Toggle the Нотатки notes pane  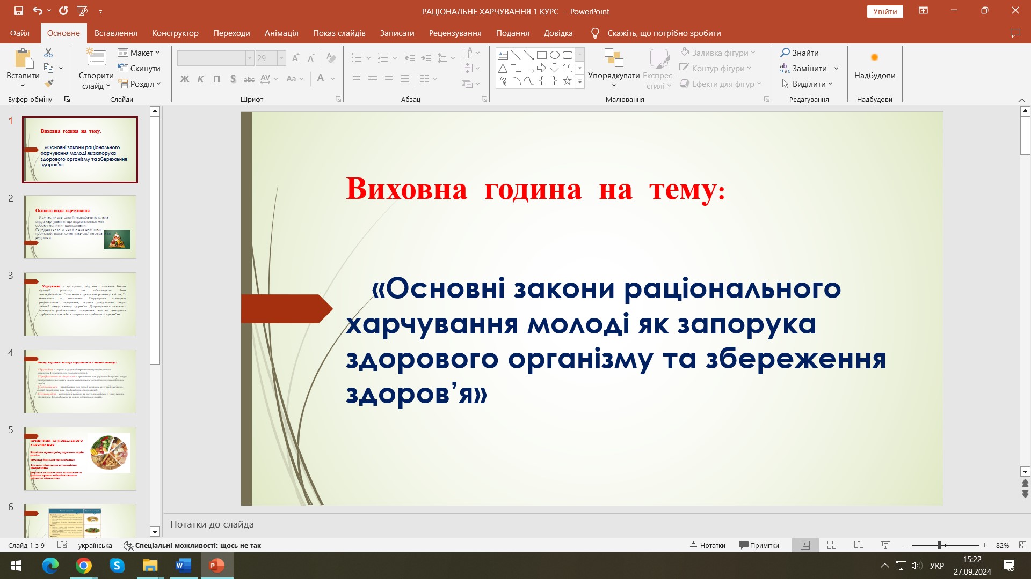(707, 545)
